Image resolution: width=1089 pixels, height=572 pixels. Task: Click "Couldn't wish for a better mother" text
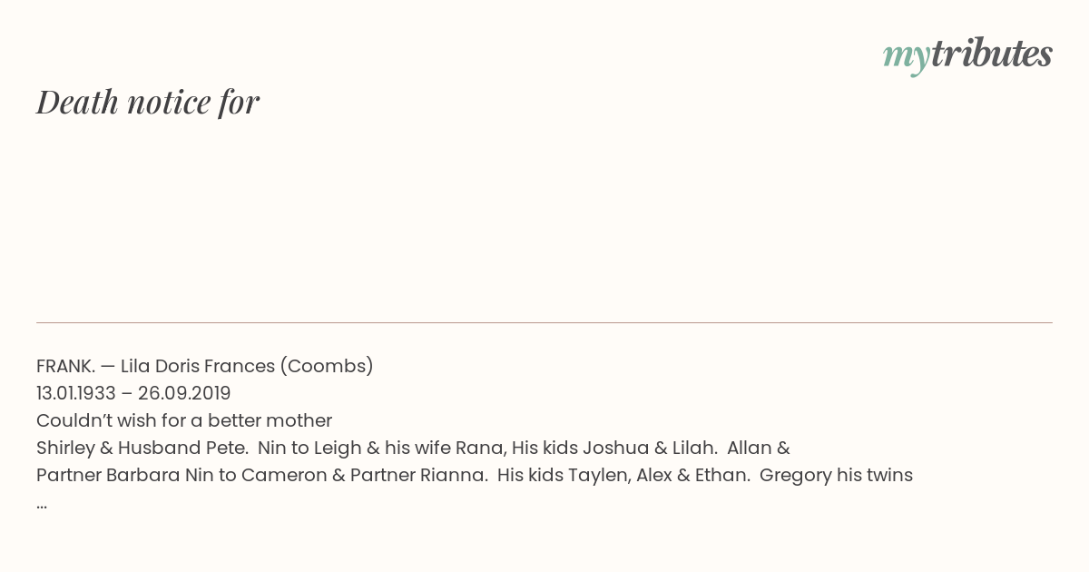click(184, 420)
